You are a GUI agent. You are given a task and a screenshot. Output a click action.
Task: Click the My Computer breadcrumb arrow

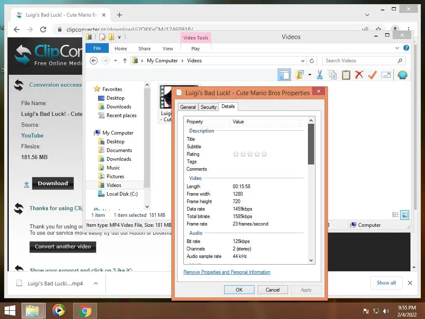tap(183, 61)
